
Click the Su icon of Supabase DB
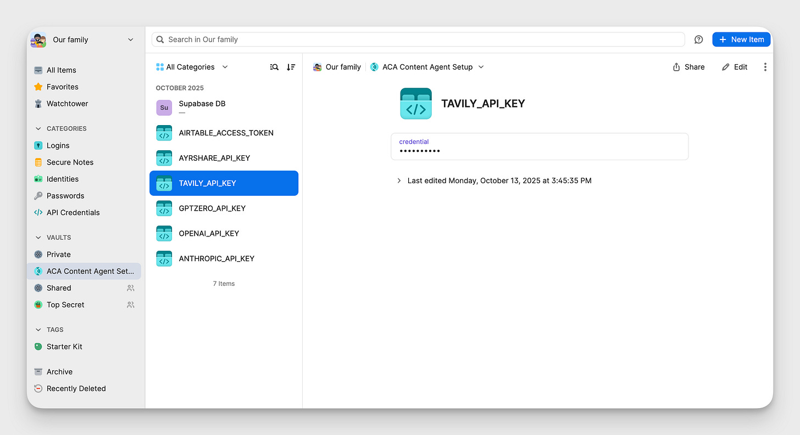[x=164, y=108]
